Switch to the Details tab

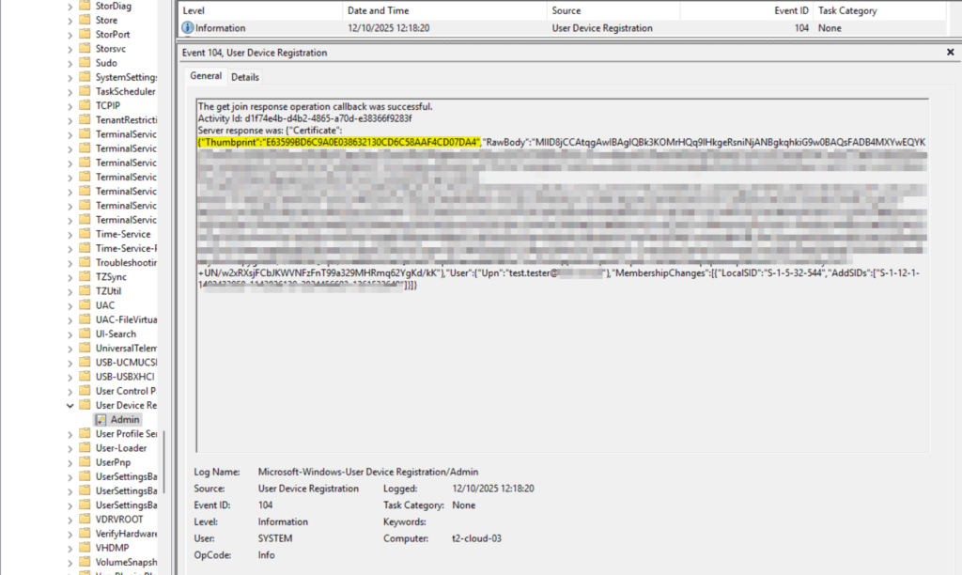[x=245, y=77]
